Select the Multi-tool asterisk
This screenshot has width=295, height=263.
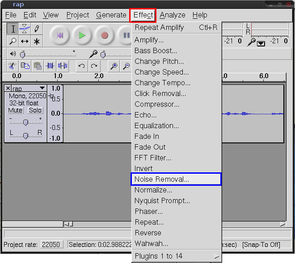point(37,41)
